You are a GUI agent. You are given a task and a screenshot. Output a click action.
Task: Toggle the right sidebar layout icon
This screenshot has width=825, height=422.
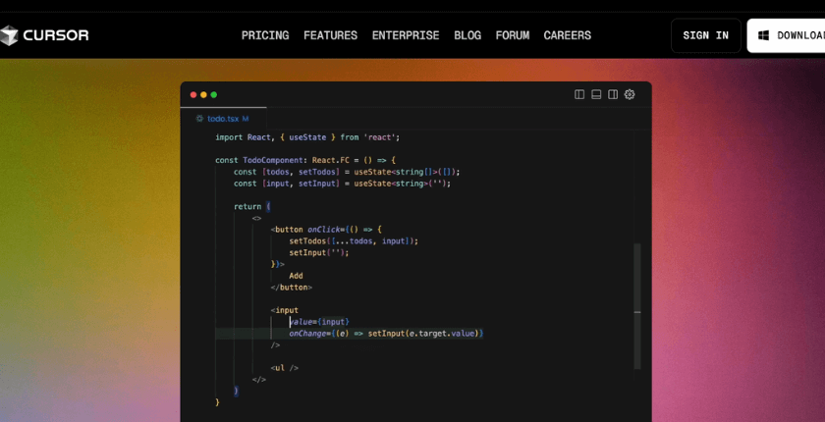(613, 94)
